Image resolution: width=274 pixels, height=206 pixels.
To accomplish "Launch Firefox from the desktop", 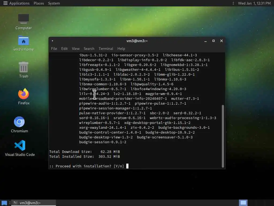I will point(24,96).
